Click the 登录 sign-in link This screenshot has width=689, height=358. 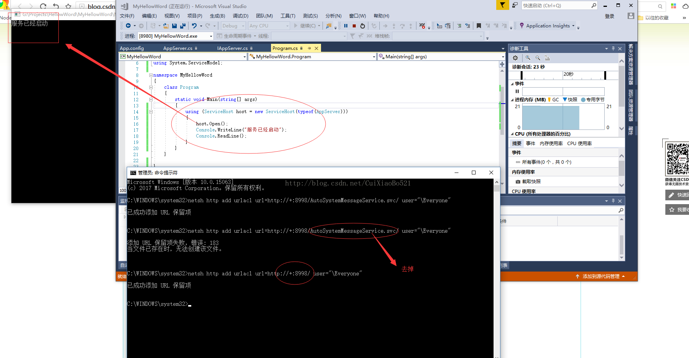coord(610,16)
